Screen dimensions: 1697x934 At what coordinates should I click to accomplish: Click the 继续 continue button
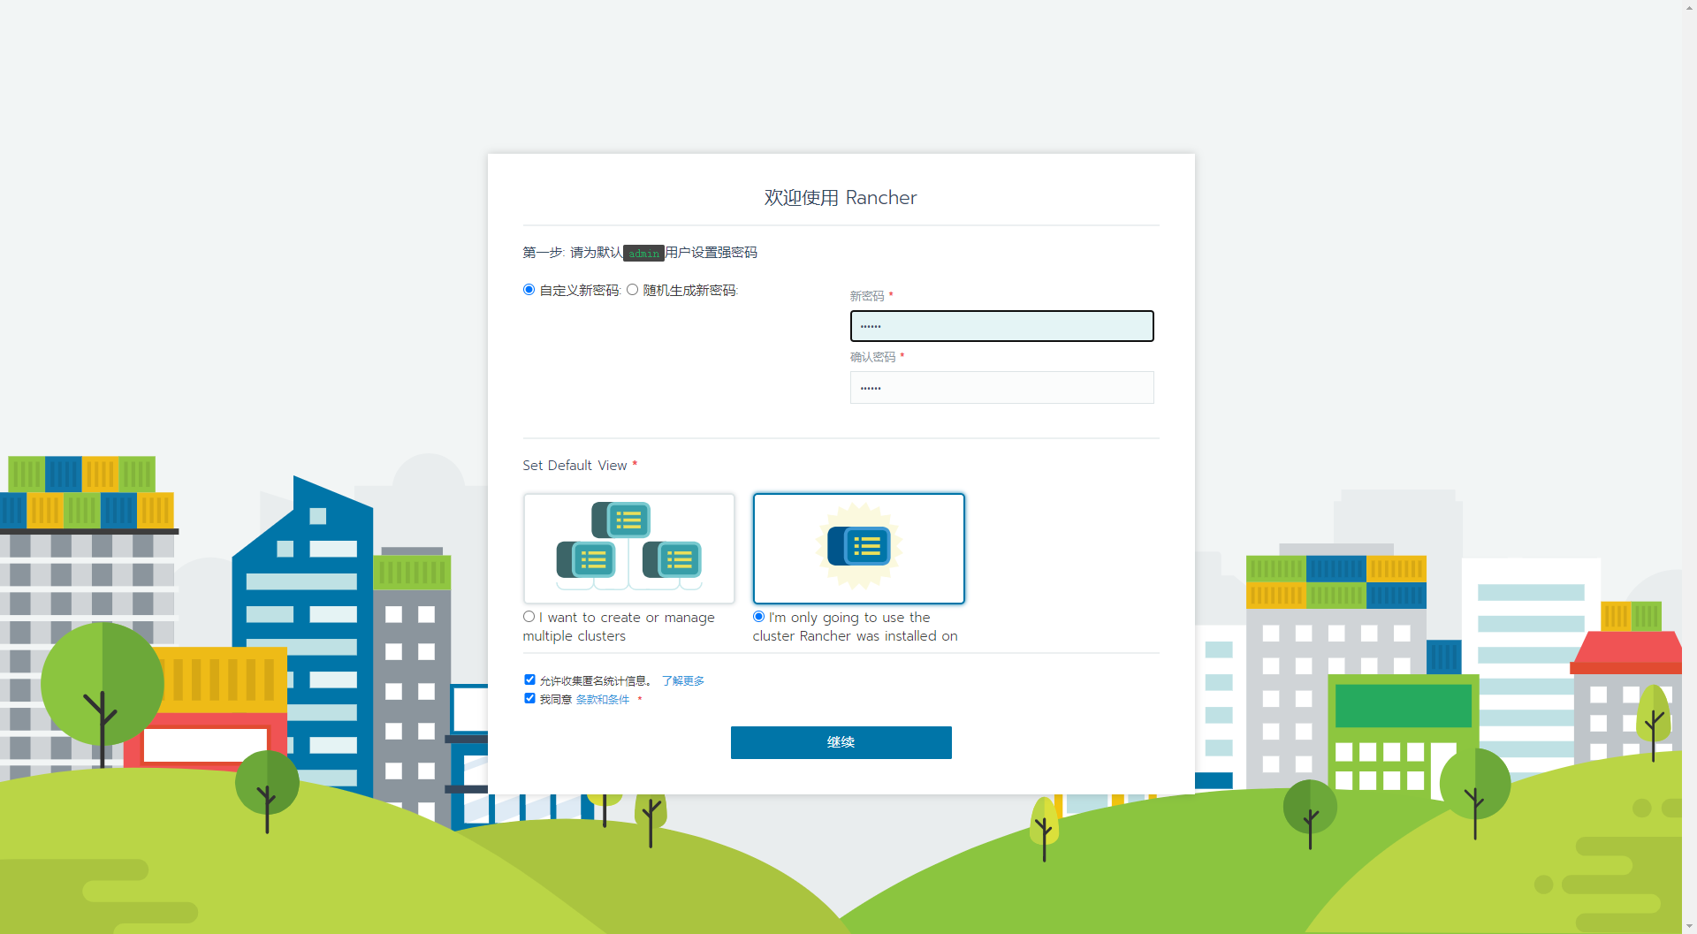click(841, 742)
